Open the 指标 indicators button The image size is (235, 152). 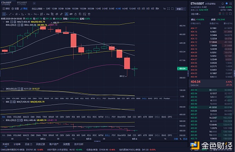pos(6,9)
